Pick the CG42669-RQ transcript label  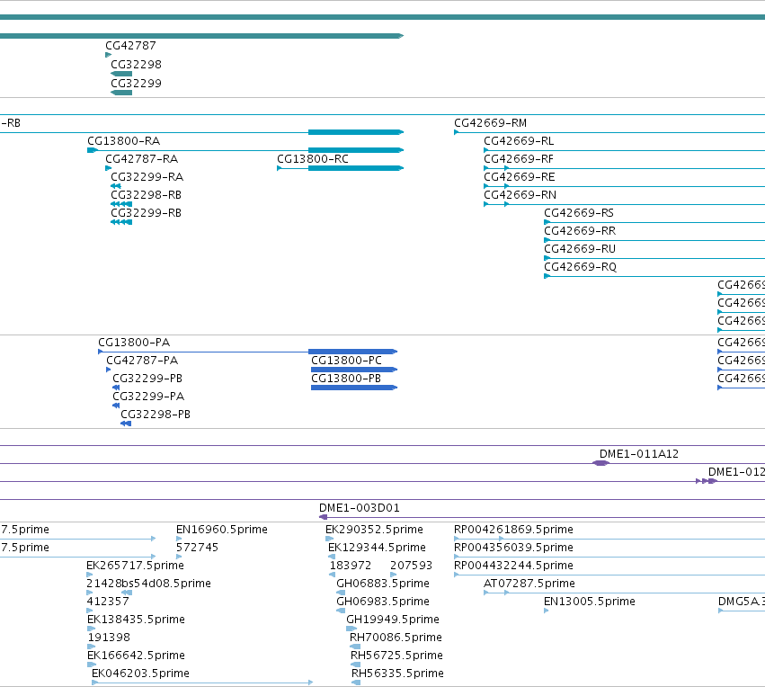580,267
